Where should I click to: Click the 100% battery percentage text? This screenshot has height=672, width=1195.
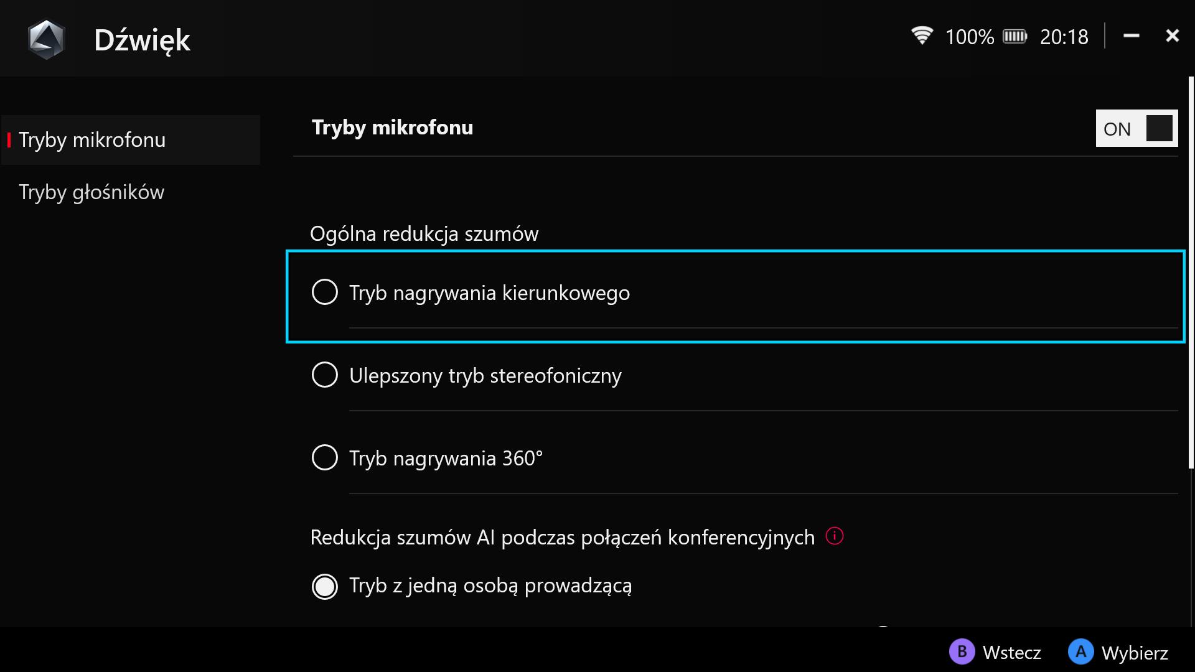[970, 37]
